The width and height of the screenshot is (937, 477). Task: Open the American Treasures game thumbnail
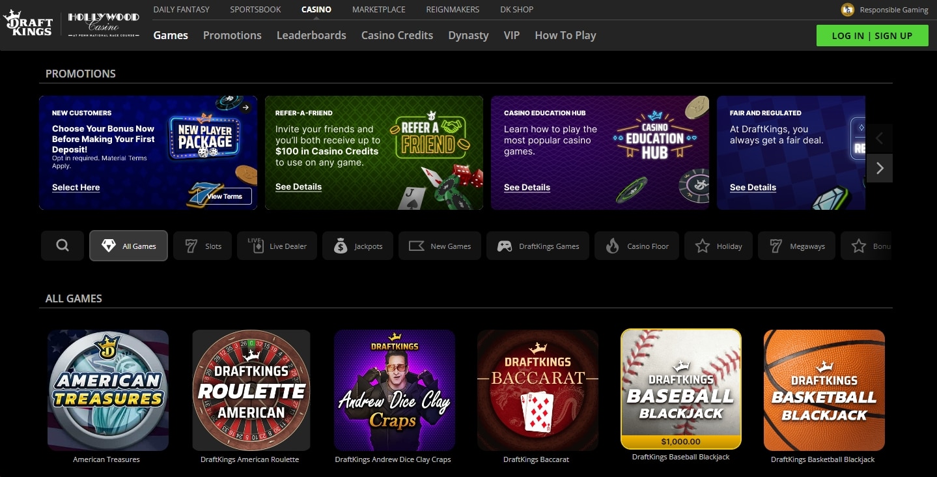click(108, 390)
